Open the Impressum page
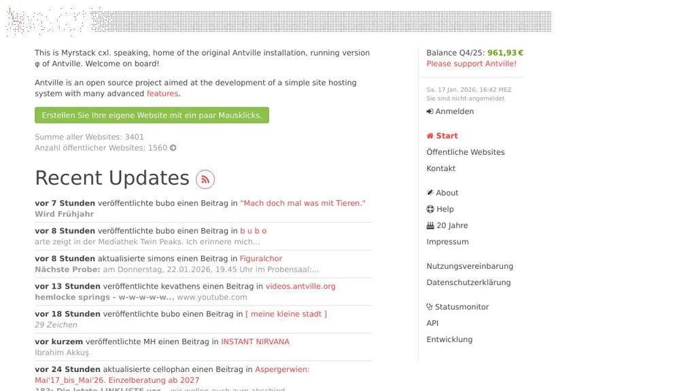The image size is (696, 391). pos(447,242)
